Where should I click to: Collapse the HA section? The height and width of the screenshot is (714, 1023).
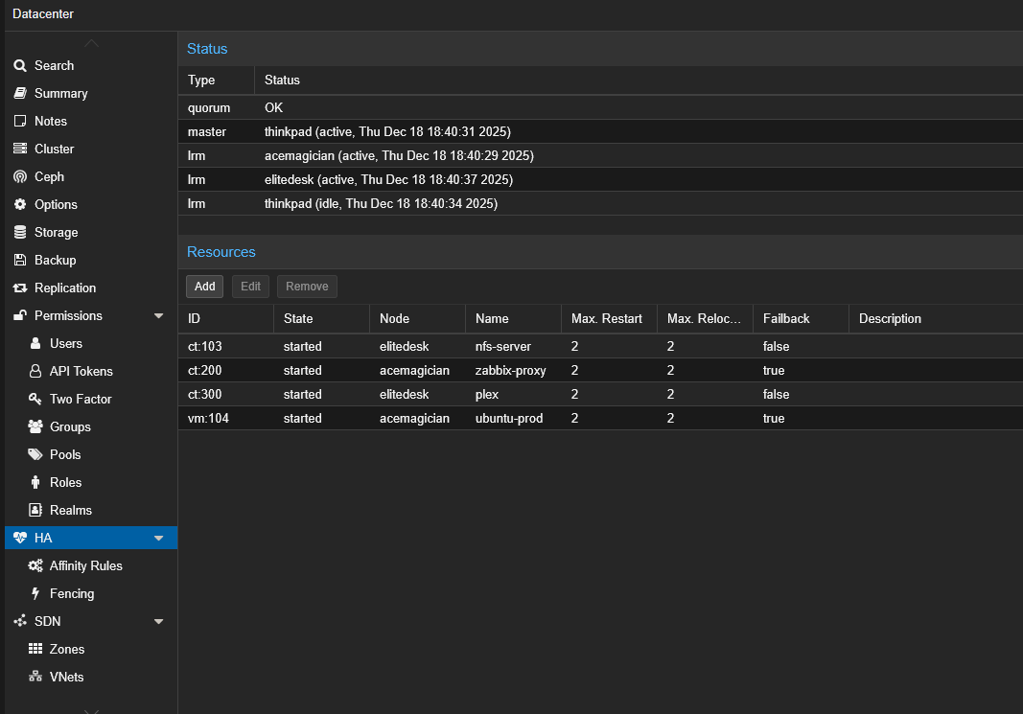pyautogui.click(x=158, y=538)
